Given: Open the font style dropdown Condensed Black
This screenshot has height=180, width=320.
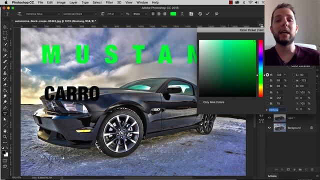Looking at the screenshot, I should click(x=80, y=14).
